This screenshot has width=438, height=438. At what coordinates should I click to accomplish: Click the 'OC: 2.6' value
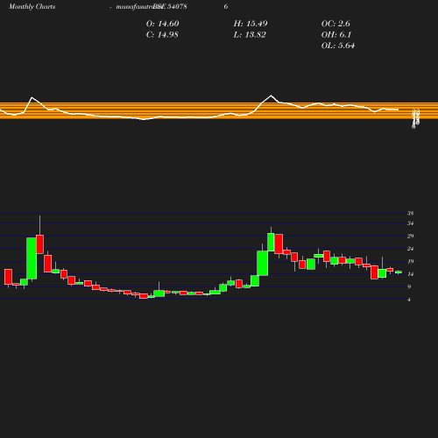click(336, 24)
